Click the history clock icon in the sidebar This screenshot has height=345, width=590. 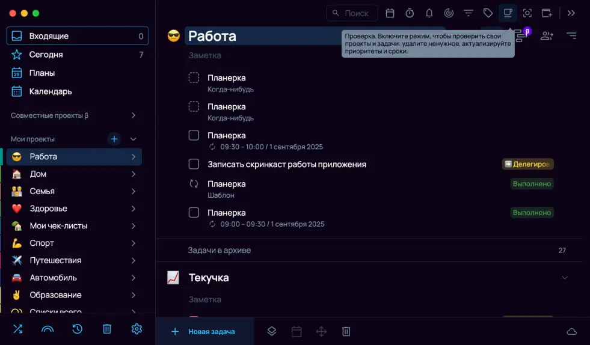click(x=77, y=329)
